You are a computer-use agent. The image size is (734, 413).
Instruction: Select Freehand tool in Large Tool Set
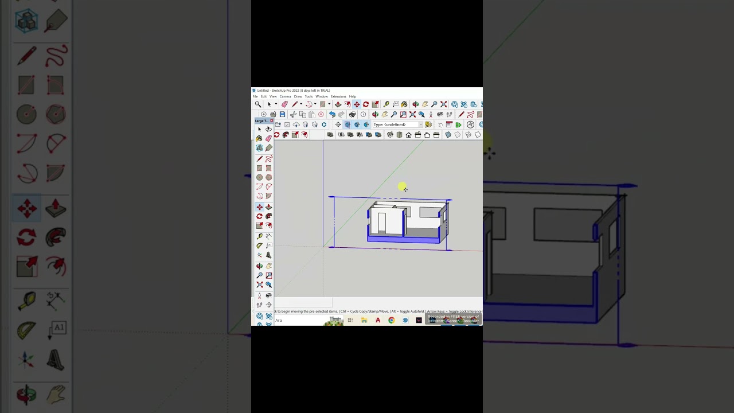coord(269,159)
